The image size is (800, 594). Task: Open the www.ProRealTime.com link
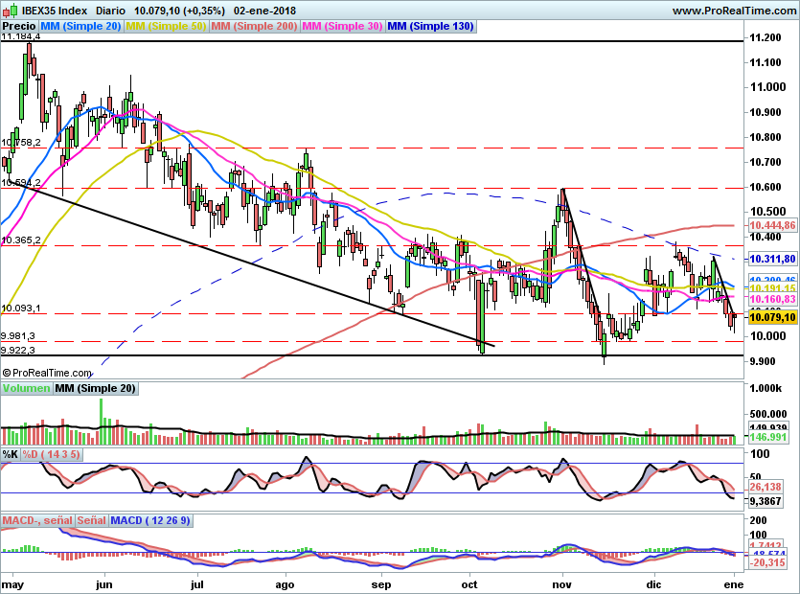point(734,11)
